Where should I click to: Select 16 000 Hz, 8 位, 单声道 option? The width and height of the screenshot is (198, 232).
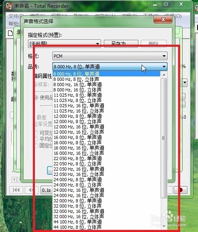click(106, 137)
